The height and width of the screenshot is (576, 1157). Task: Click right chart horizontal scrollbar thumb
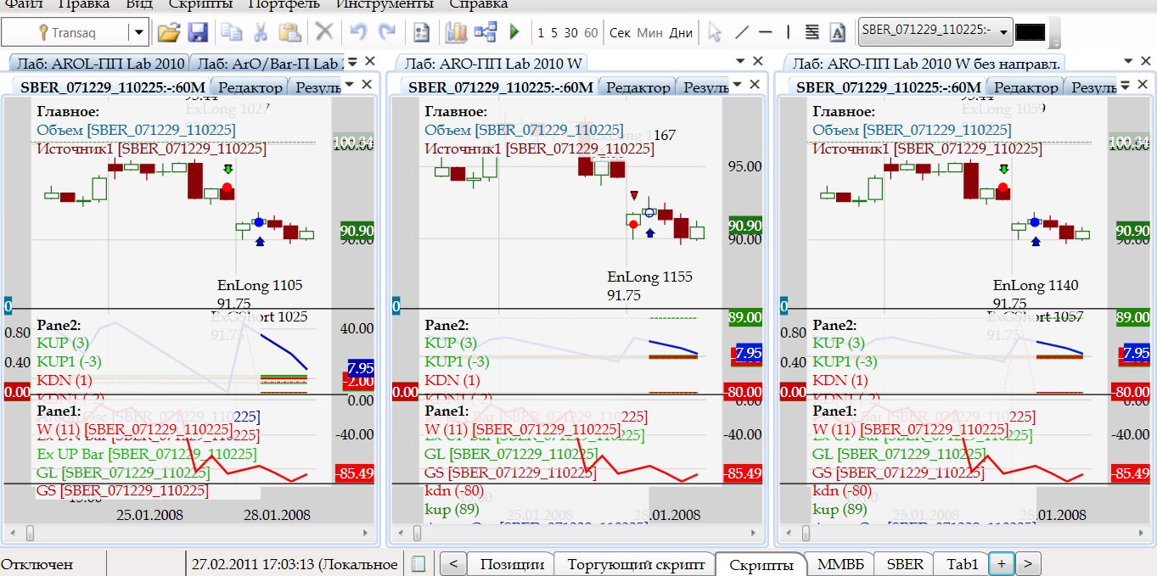pyautogui.click(x=806, y=534)
